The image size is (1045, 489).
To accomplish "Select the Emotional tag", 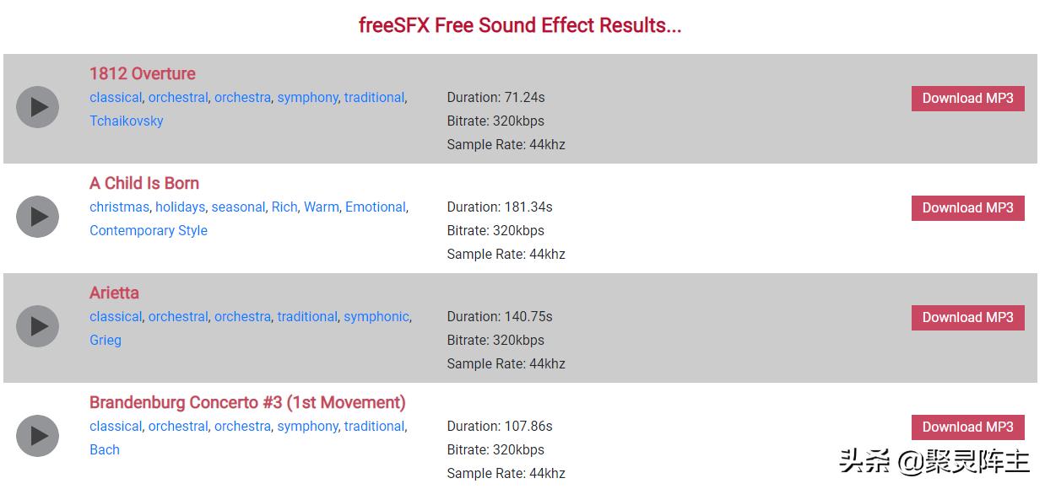I will click(x=375, y=207).
